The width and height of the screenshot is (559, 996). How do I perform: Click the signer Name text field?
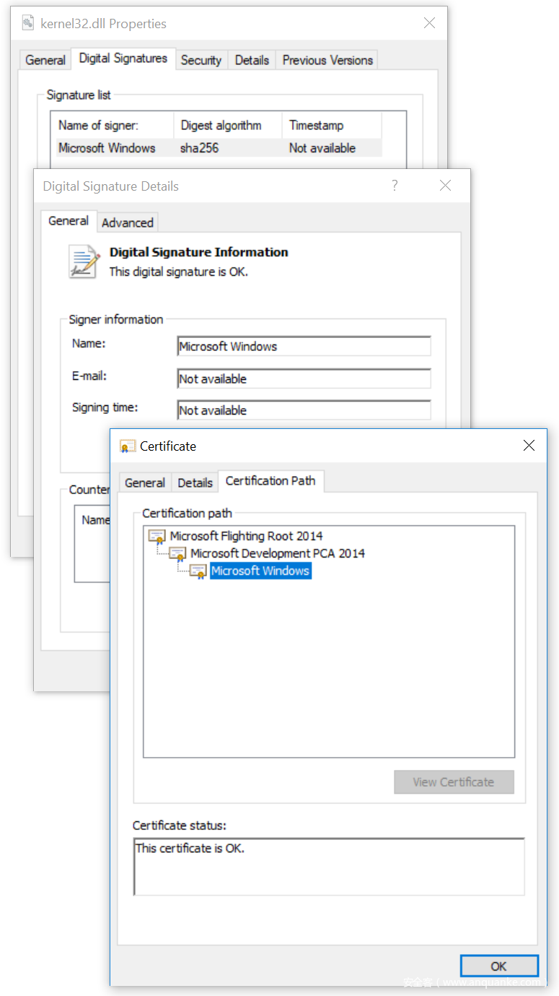304,347
